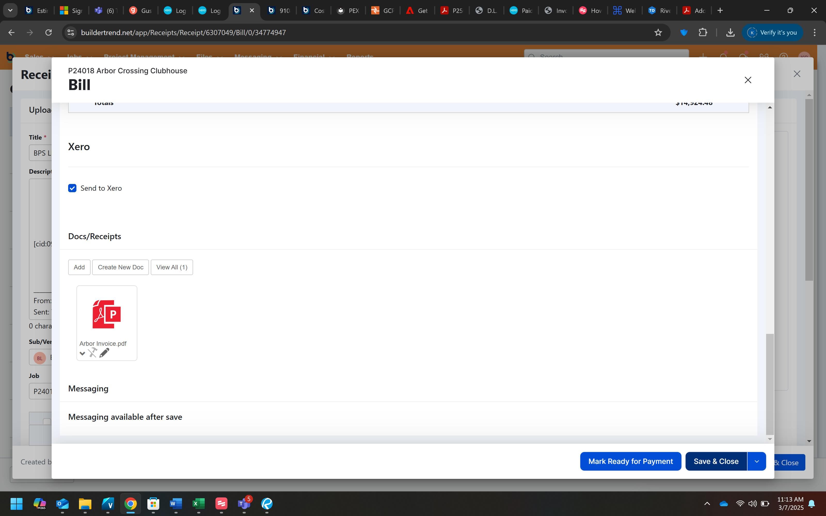Close the Bill dialog with the X
Image resolution: width=826 pixels, height=516 pixels.
748,80
